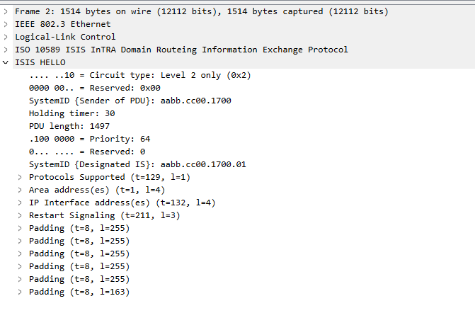Expand the Logical-Link Control section

tap(6, 37)
